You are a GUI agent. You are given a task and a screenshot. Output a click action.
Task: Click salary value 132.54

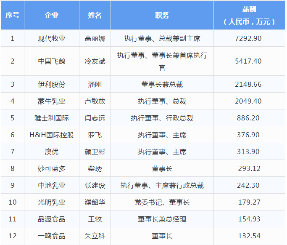(249, 236)
